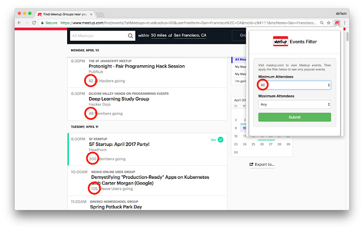
Task: Click the dbTech profile name in title bar
Action: pyautogui.click(x=341, y=14)
